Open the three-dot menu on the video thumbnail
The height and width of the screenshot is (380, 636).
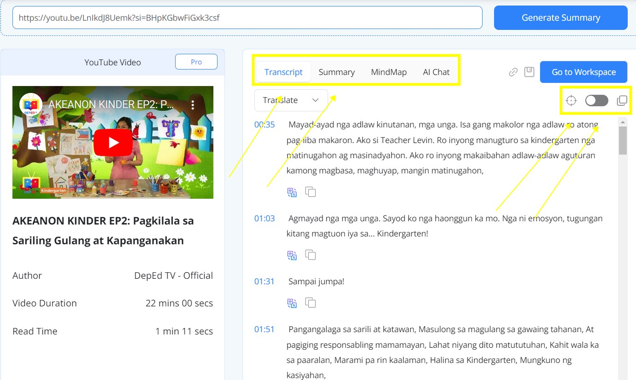pyautogui.click(x=193, y=104)
